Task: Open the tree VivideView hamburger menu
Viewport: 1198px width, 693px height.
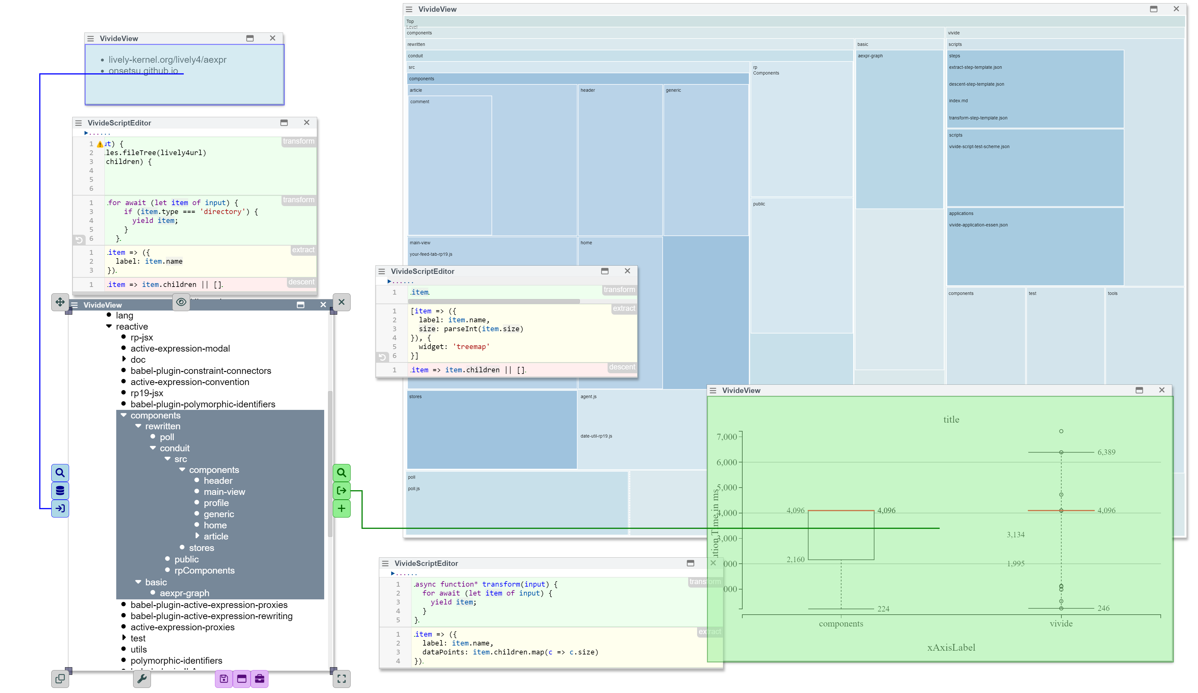Action: click(x=75, y=305)
